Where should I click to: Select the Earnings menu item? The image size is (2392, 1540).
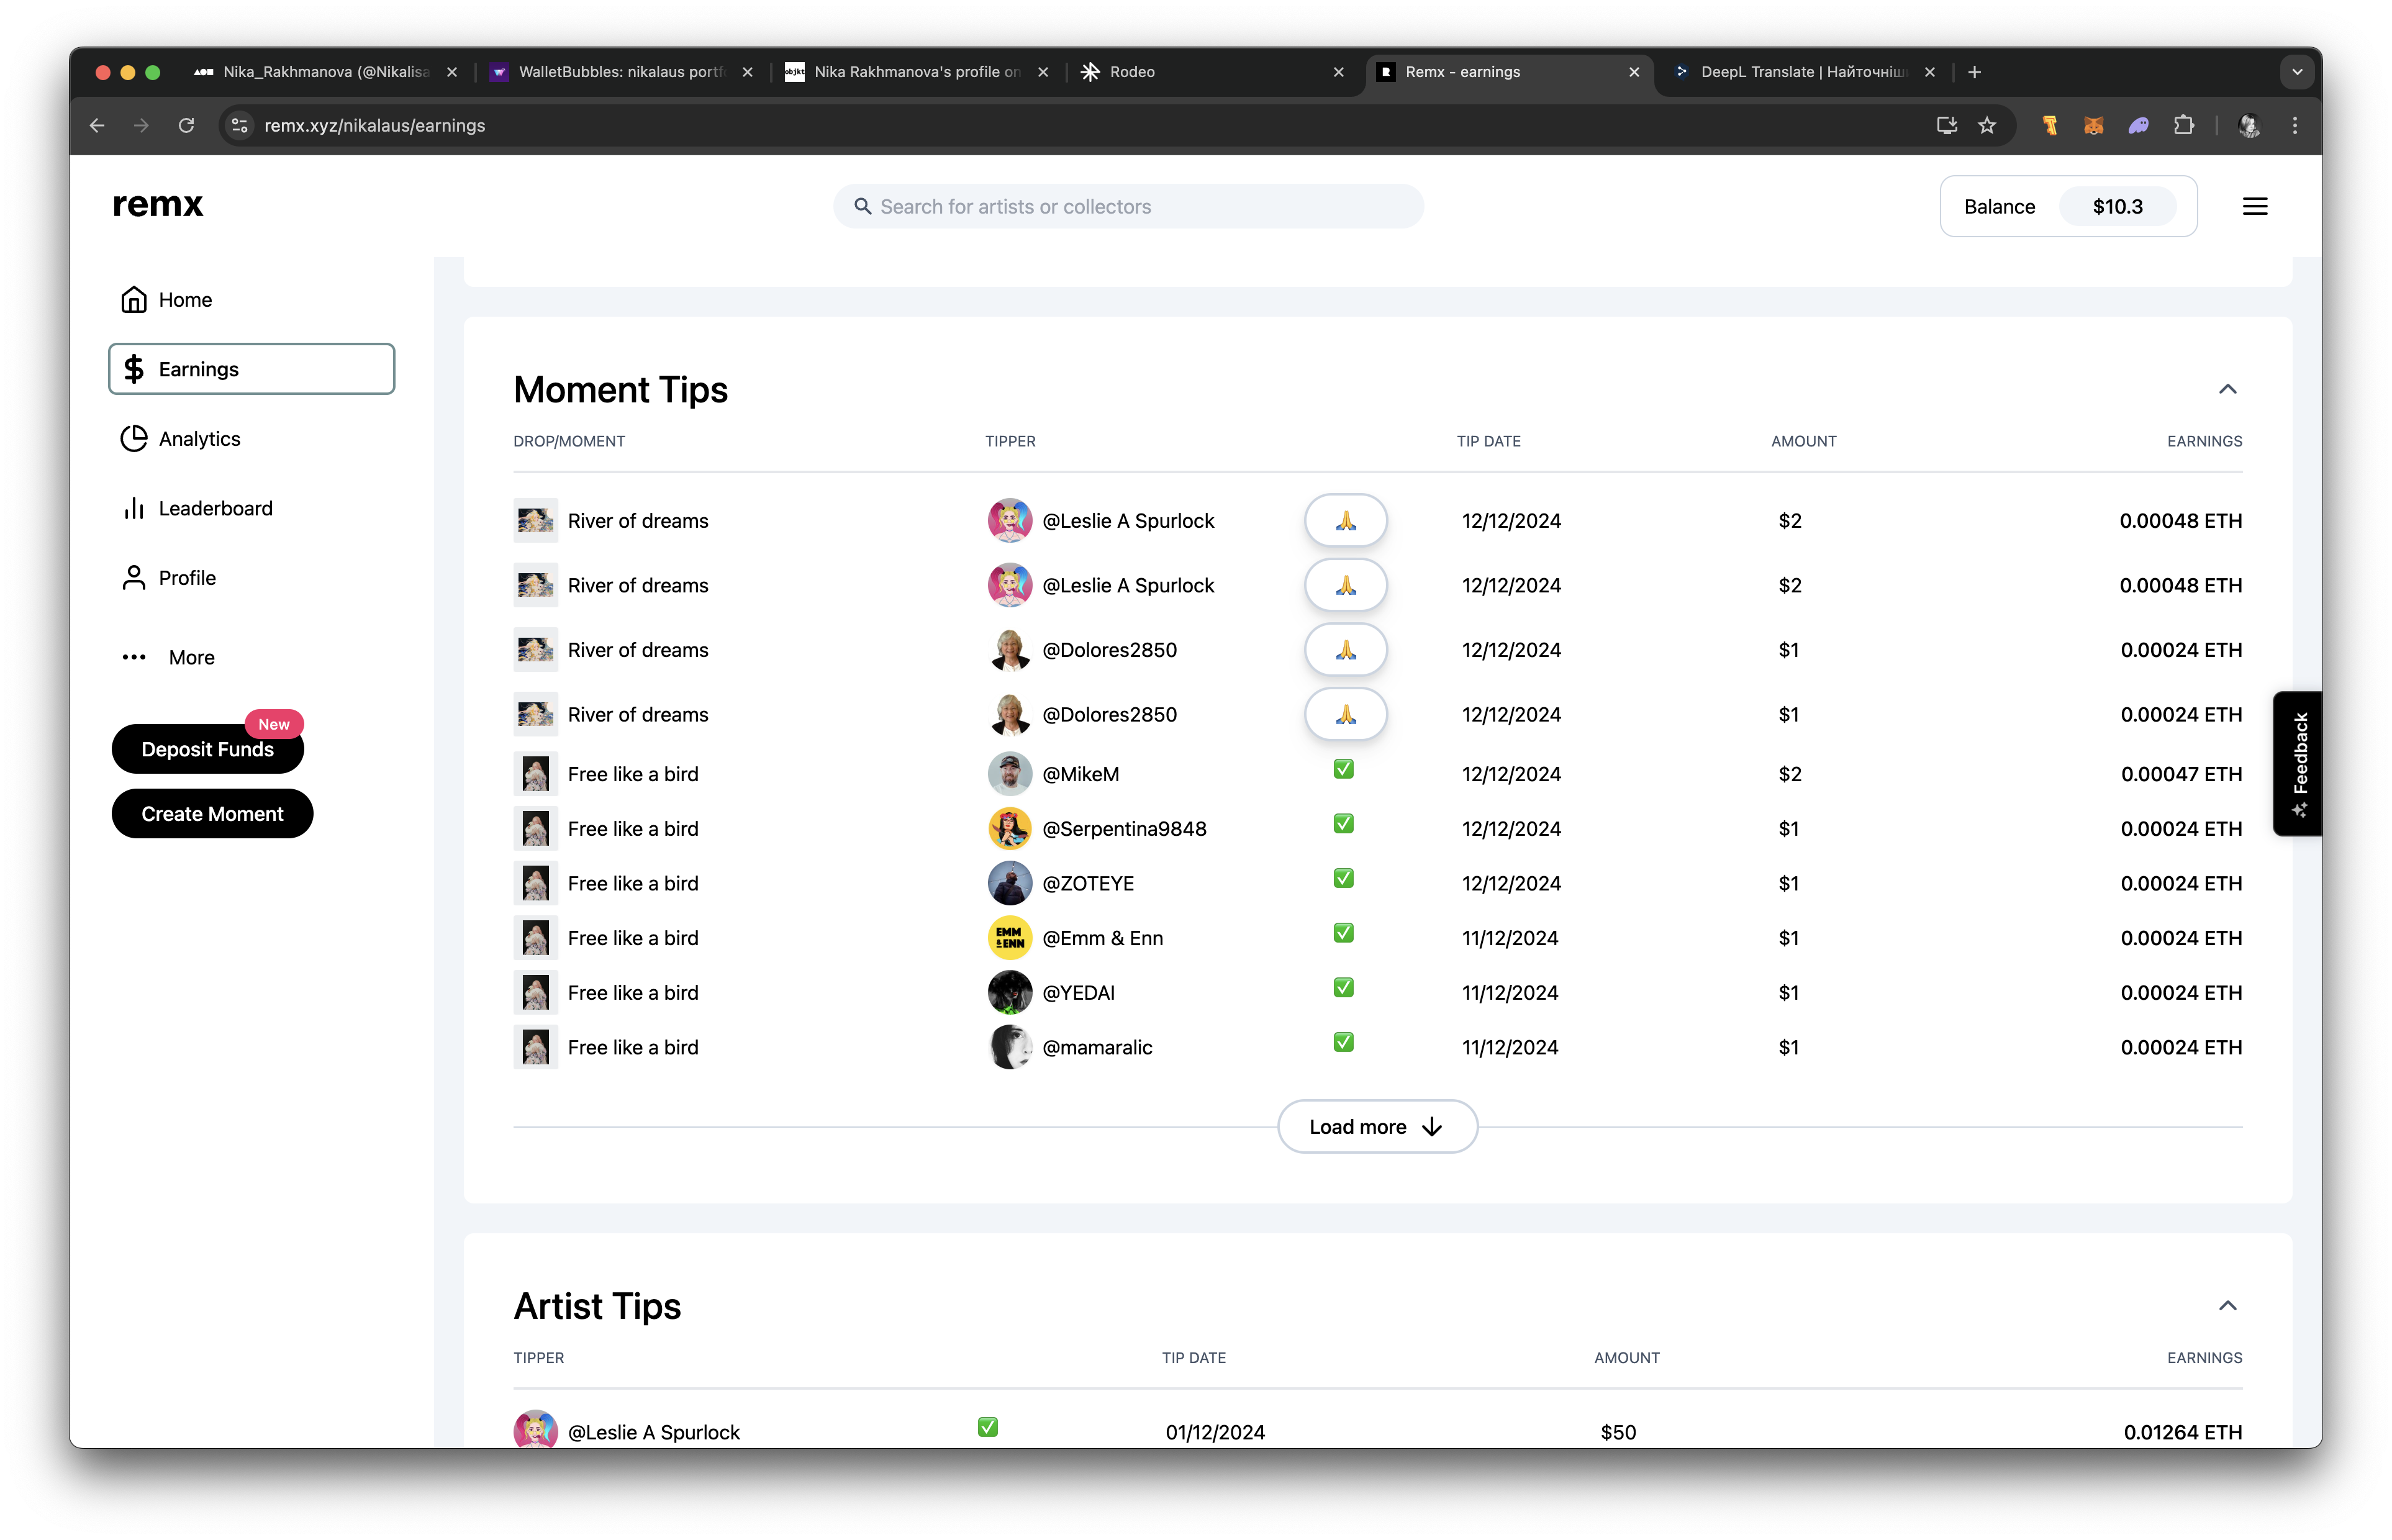click(x=252, y=369)
